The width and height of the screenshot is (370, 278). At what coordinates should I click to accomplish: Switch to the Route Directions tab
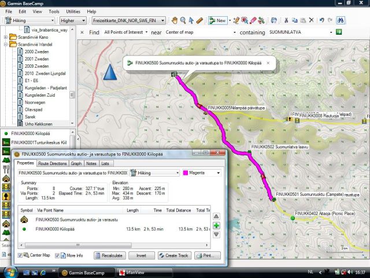point(51,163)
